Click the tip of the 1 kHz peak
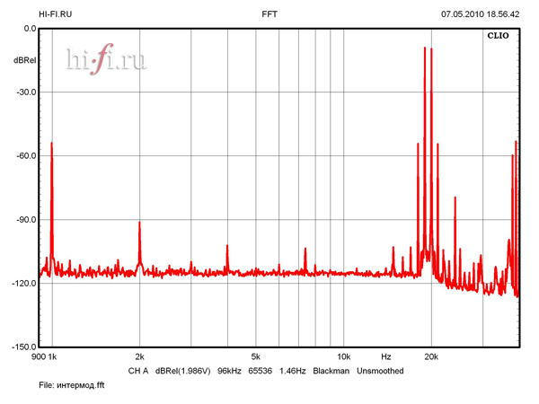Screen dimensions: 539x404 point(52,144)
